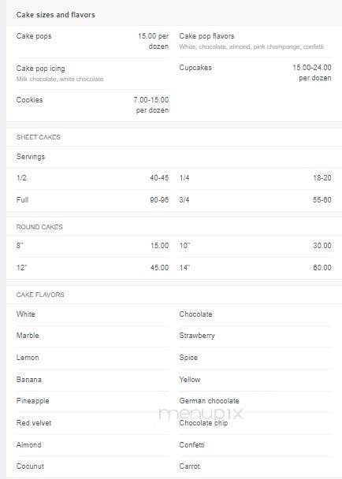The width and height of the screenshot is (342, 479).
Task: Select the 8" round cake row
Action: (x=92, y=246)
